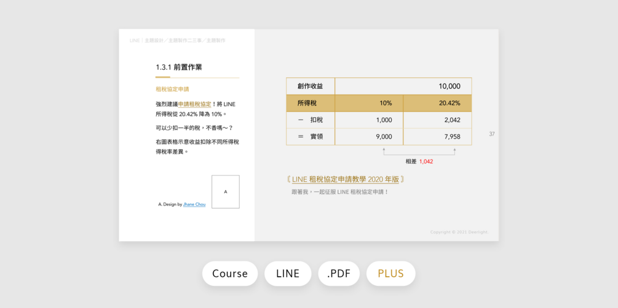Click the placeholder image box labeled A
The width and height of the screenshot is (618, 308).
226,192
